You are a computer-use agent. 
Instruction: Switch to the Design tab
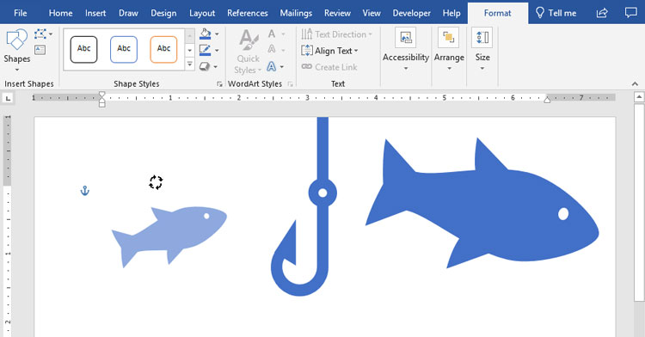click(x=163, y=13)
